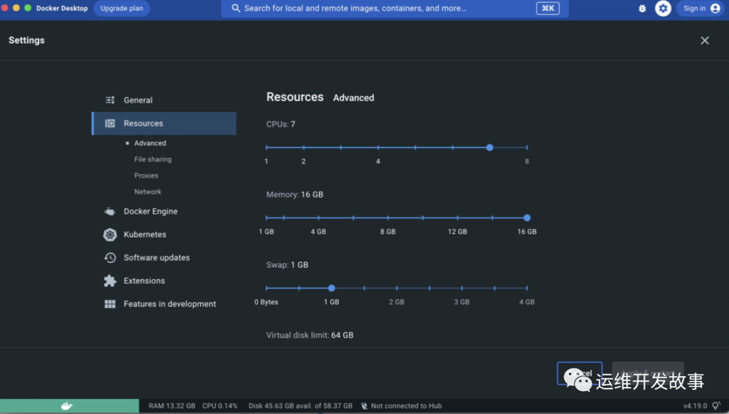The width and height of the screenshot is (729, 414).
Task: Click the Memory slider 8 GB label
Action: click(387, 231)
